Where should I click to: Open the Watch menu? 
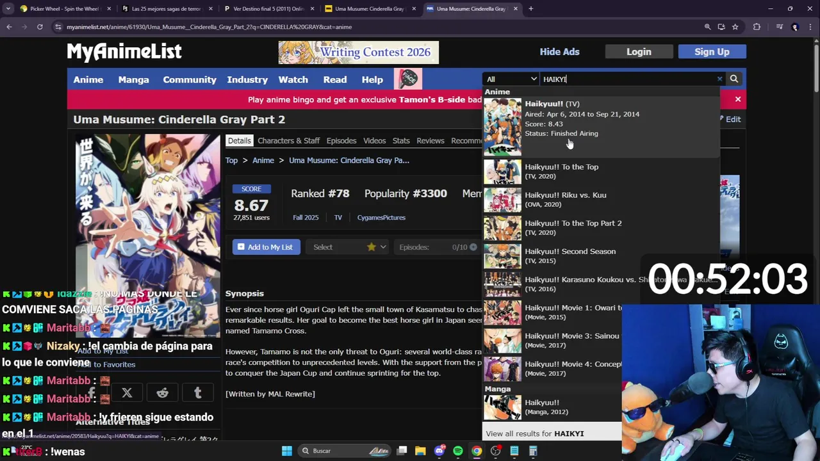coord(293,79)
